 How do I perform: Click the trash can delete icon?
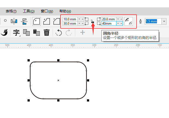pyautogui.click(x=47, y=32)
